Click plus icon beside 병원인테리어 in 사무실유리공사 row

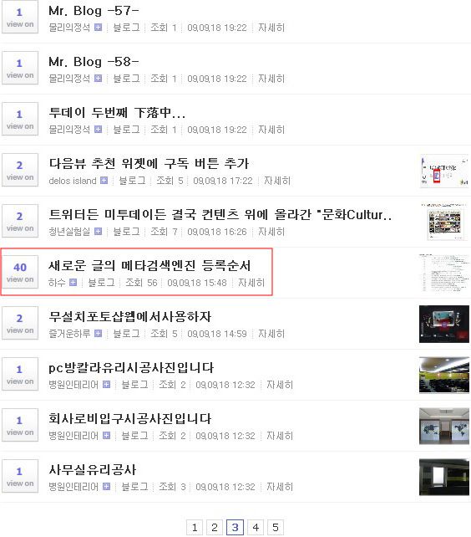(x=107, y=486)
